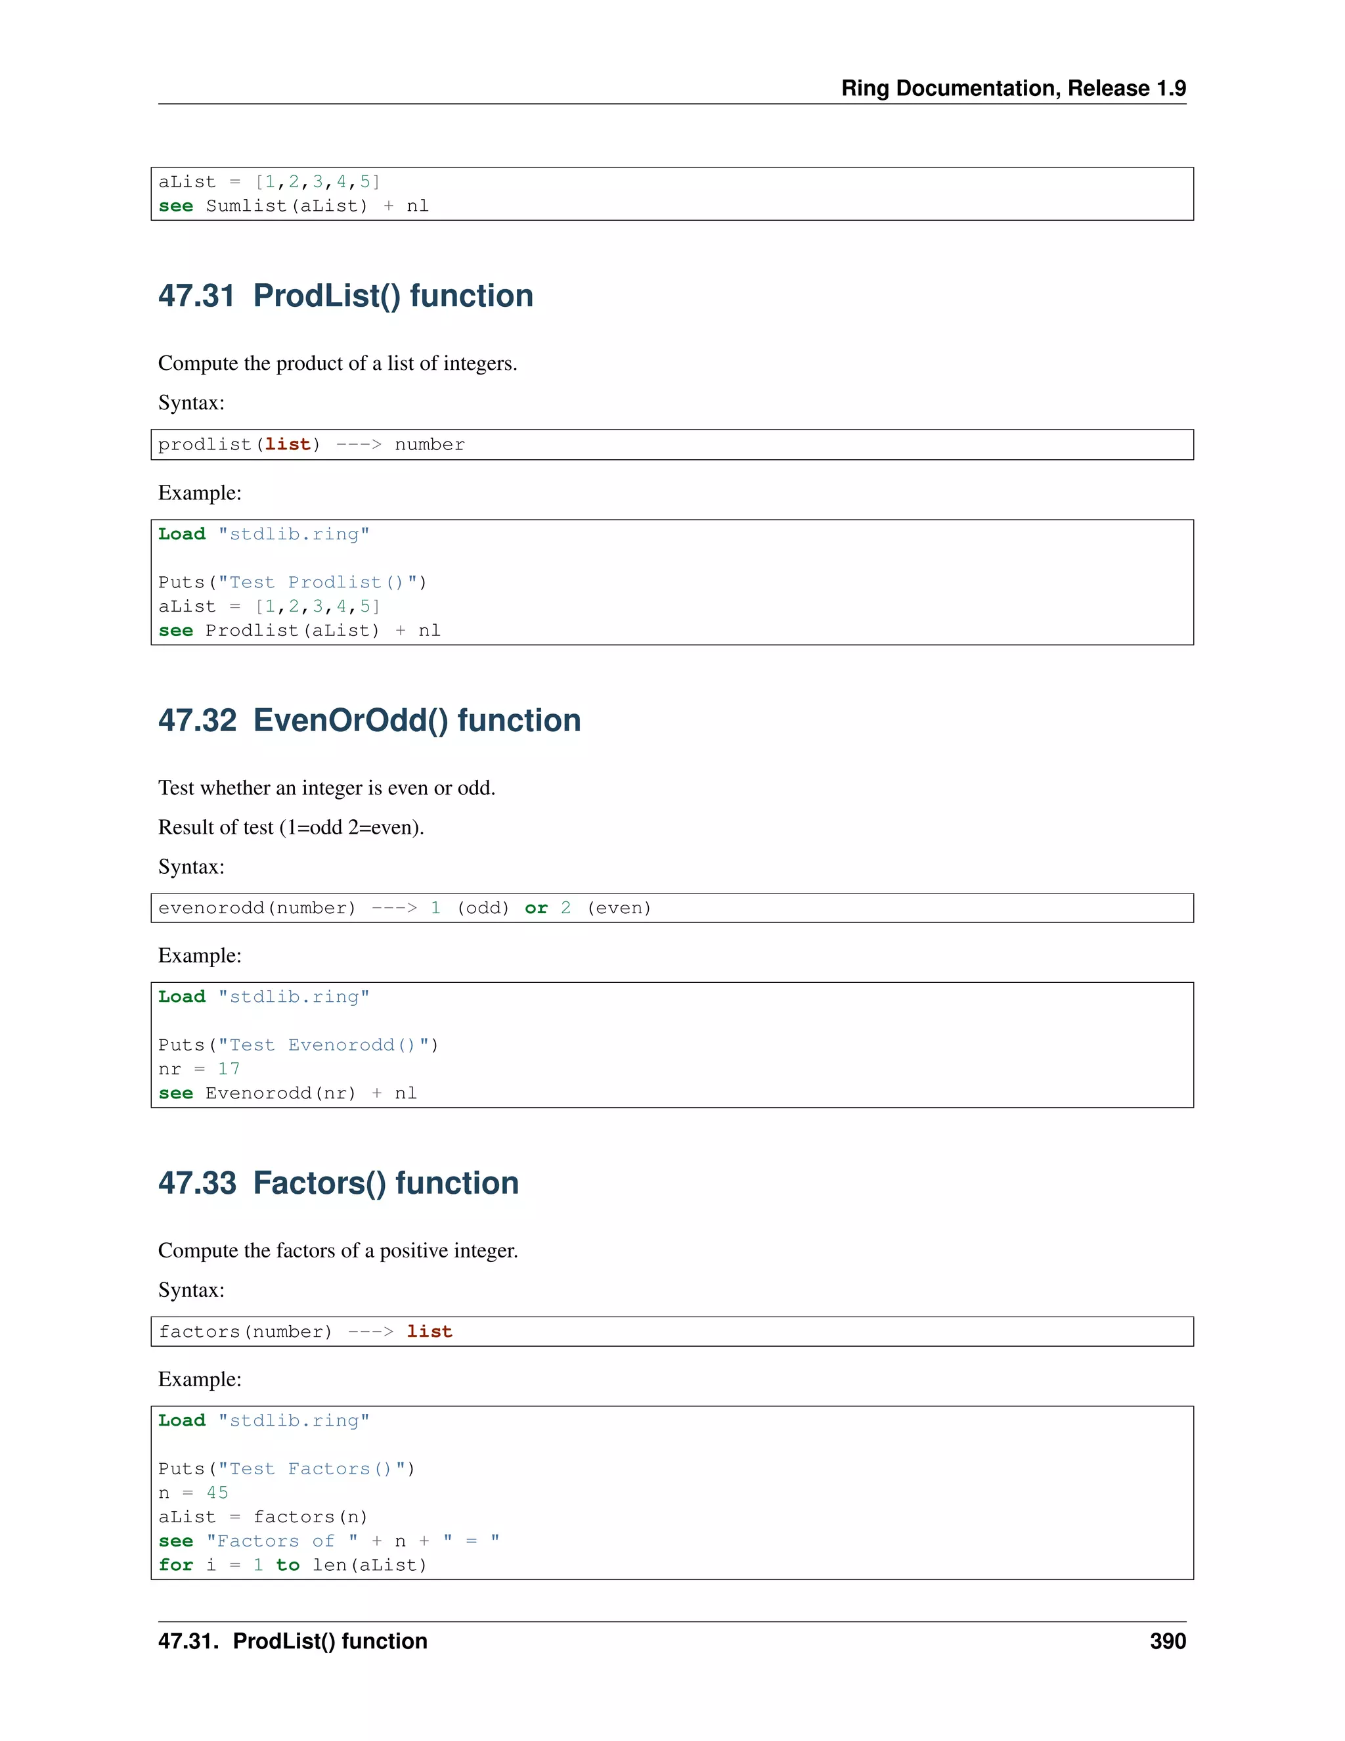Click the footer text 47.31. ProdList() function
The height and width of the screenshot is (1741, 1345).
(292, 1641)
